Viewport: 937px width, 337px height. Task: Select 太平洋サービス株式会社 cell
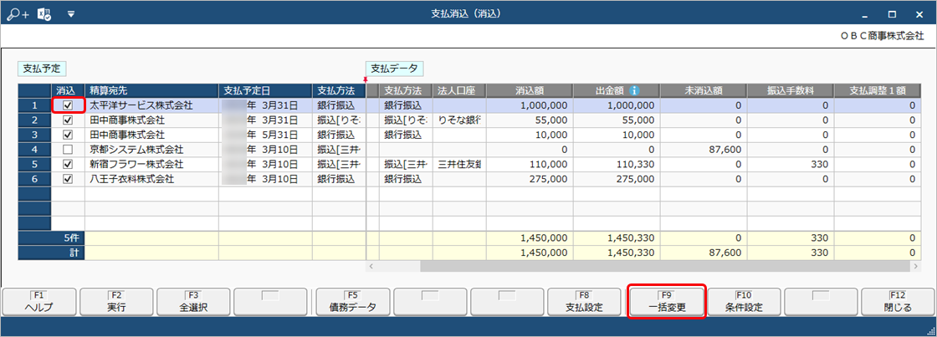tap(151, 105)
